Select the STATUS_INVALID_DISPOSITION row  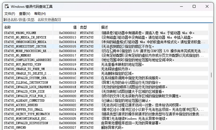pyautogui.click(x=106, y=123)
